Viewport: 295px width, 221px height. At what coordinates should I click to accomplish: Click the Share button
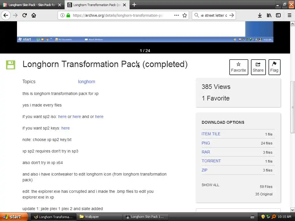(258, 67)
